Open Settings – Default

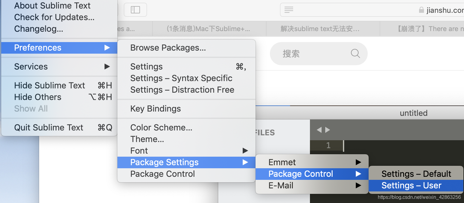click(416, 174)
